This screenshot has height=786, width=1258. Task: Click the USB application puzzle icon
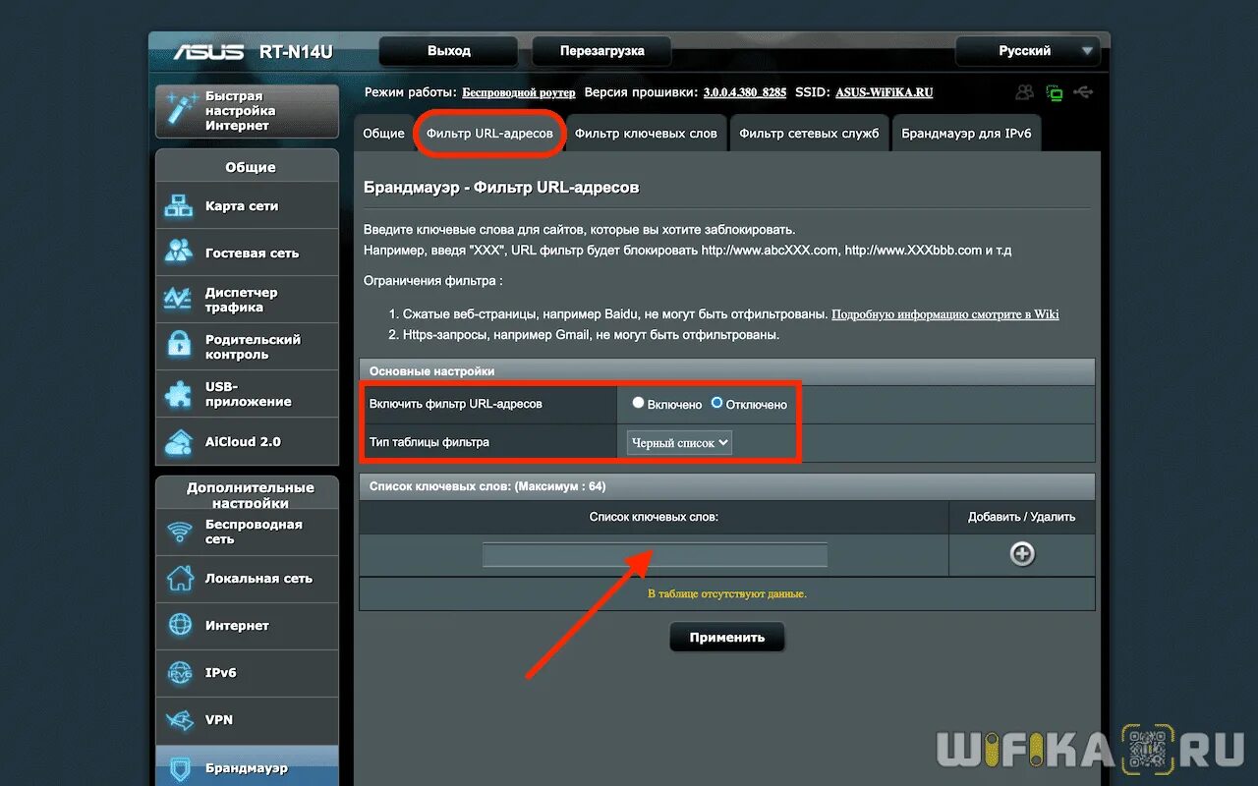pos(179,393)
